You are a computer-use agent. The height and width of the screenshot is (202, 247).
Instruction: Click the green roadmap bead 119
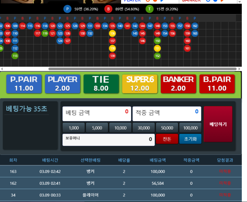click(45, 33)
